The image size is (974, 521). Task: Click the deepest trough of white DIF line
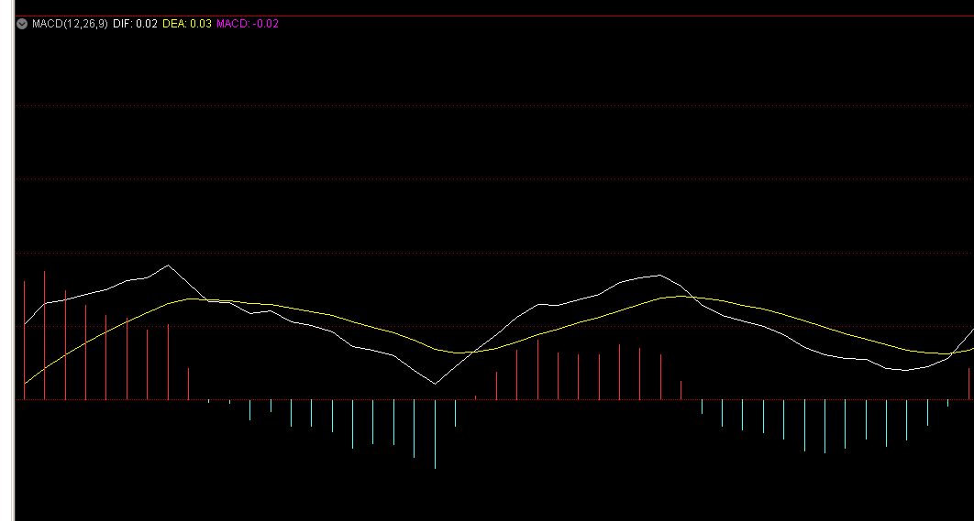pyautogui.click(x=434, y=384)
